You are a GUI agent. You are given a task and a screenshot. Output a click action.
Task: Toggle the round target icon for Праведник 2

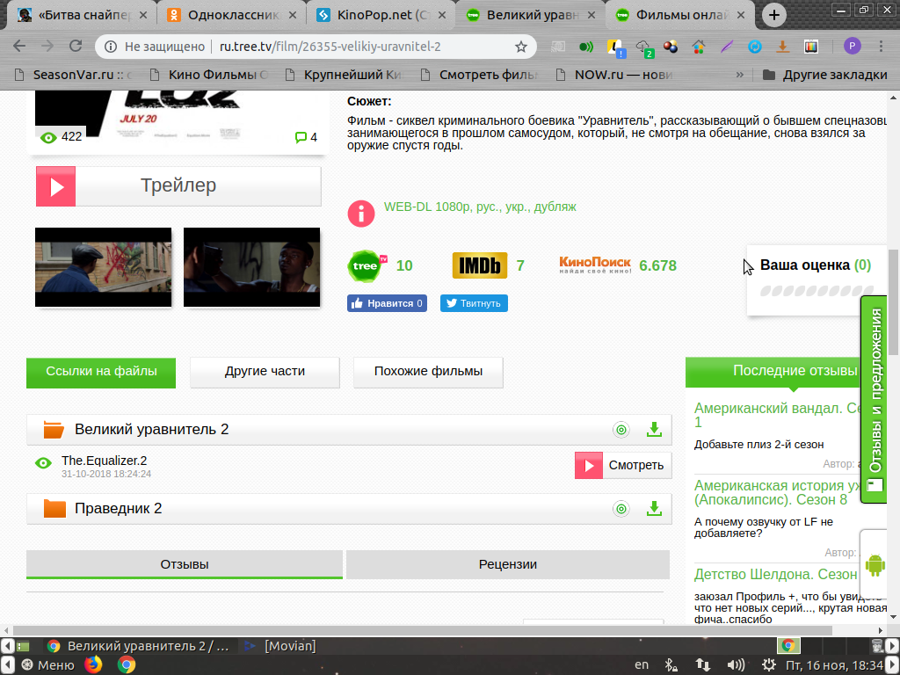[621, 509]
